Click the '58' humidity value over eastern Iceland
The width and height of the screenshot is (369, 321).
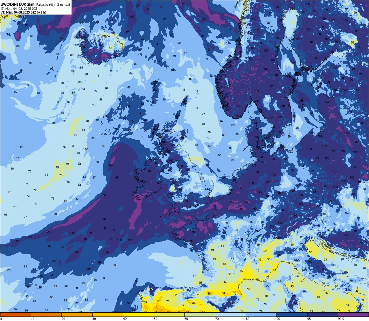[x=110, y=48]
